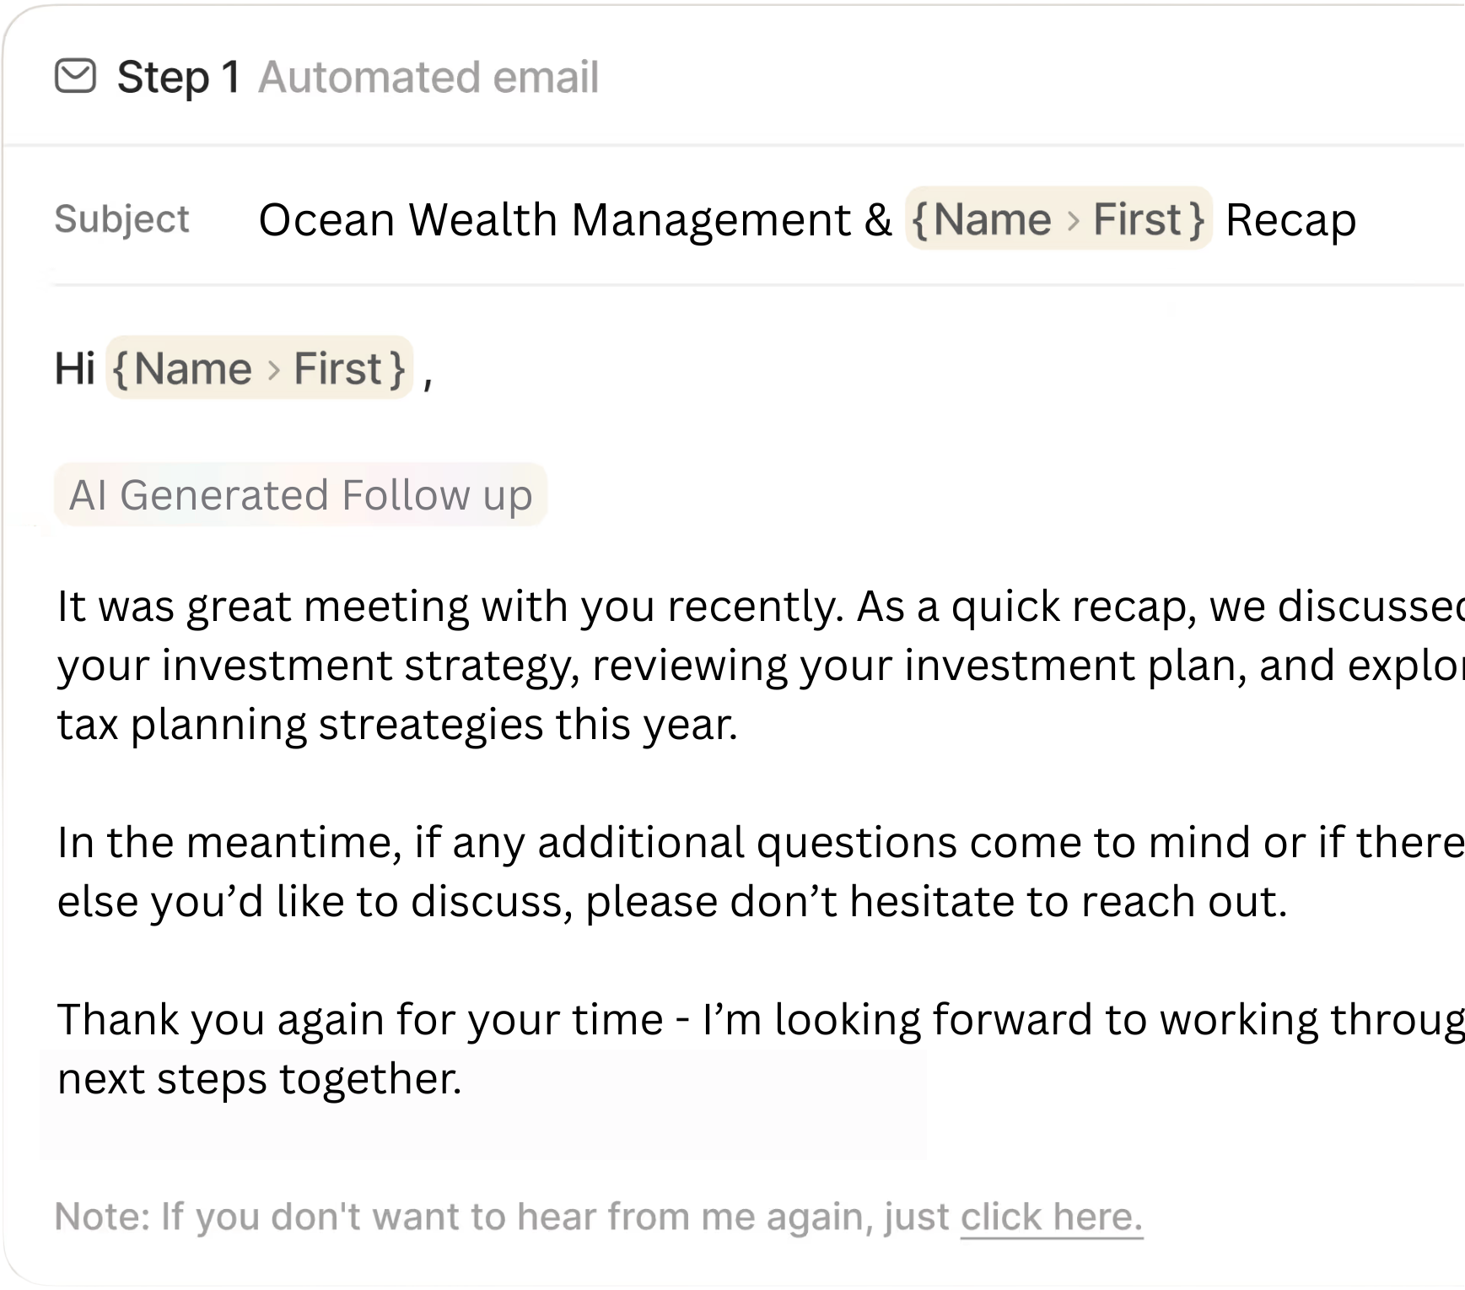This screenshot has height=1290, width=1465.
Task: Click the envelope icon beside Step 1
Action: (75, 76)
